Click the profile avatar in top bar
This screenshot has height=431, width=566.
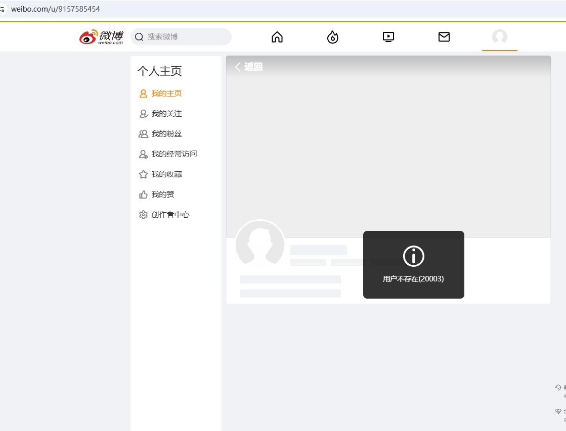pos(500,37)
